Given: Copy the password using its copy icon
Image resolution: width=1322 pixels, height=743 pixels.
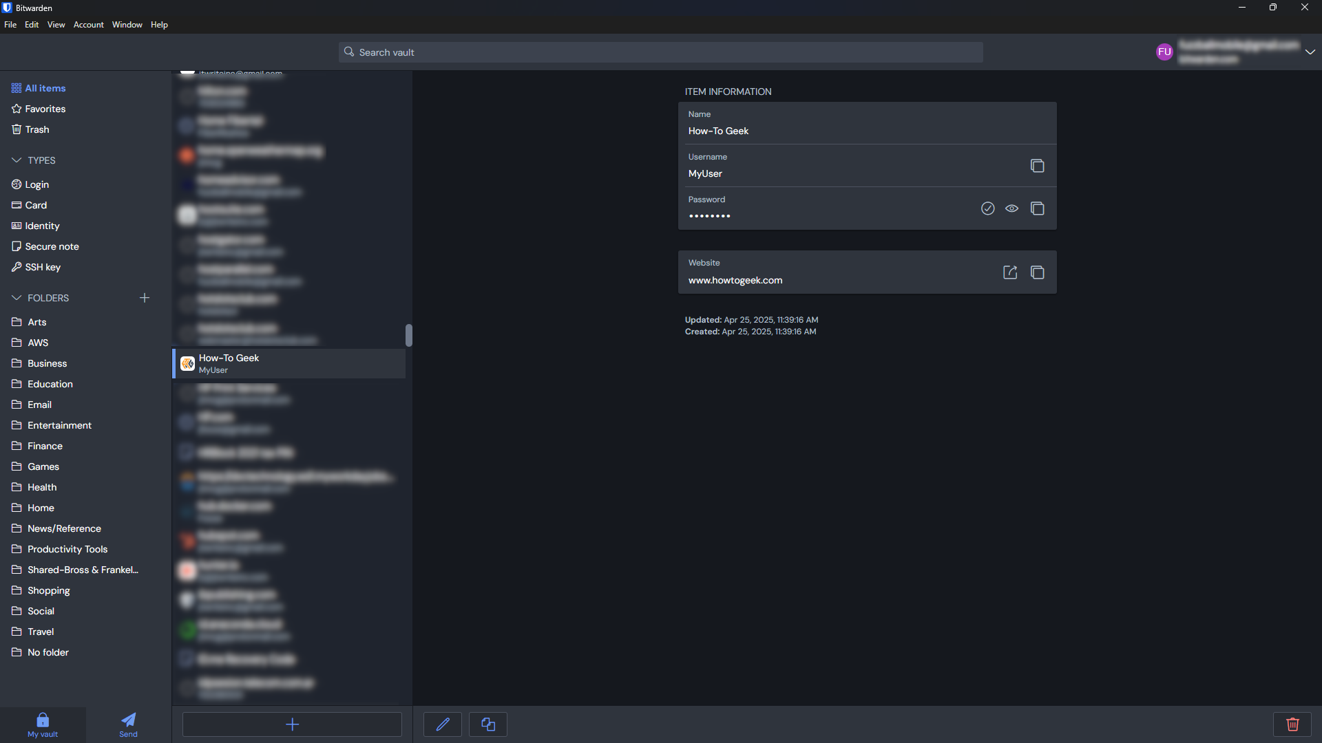Looking at the screenshot, I should (1037, 208).
